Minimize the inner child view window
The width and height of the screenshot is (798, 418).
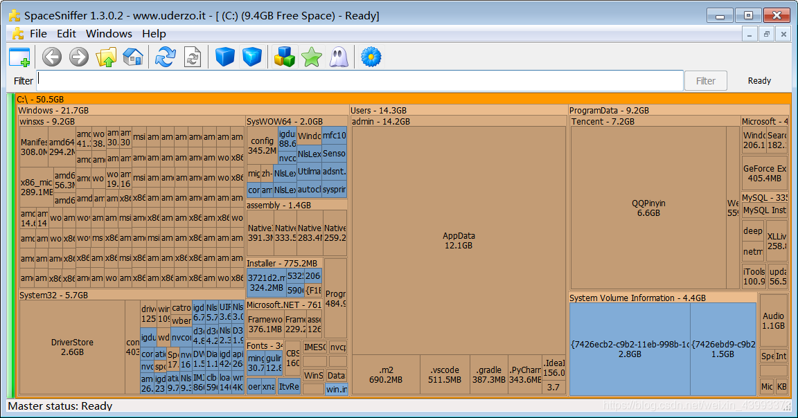(749, 34)
